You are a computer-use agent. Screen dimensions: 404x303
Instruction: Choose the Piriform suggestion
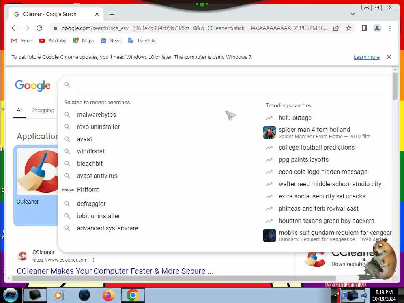point(88,190)
